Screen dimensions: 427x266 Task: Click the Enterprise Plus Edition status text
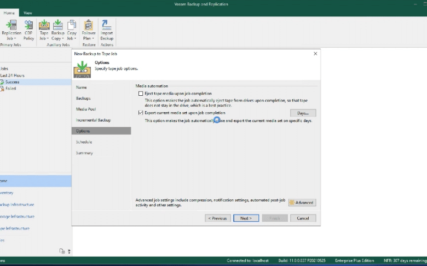pyautogui.click(x=355, y=261)
